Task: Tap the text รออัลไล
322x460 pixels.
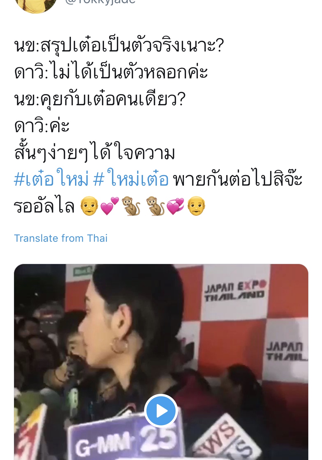Action: coord(44,206)
